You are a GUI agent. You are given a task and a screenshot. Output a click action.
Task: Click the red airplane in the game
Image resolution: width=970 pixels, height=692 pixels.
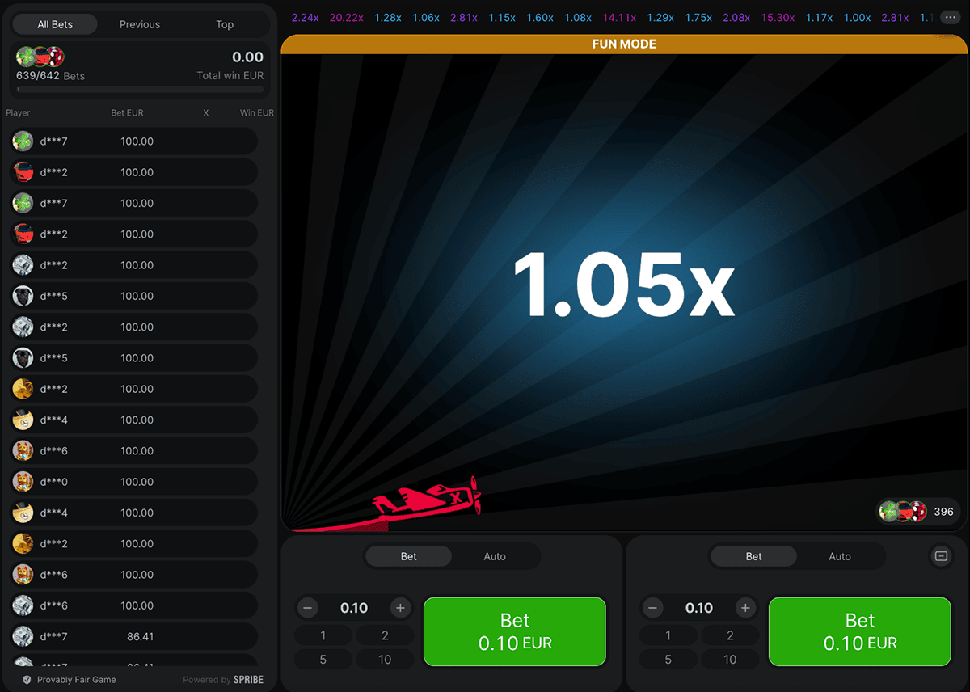pyautogui.click(x=428, y=501)
